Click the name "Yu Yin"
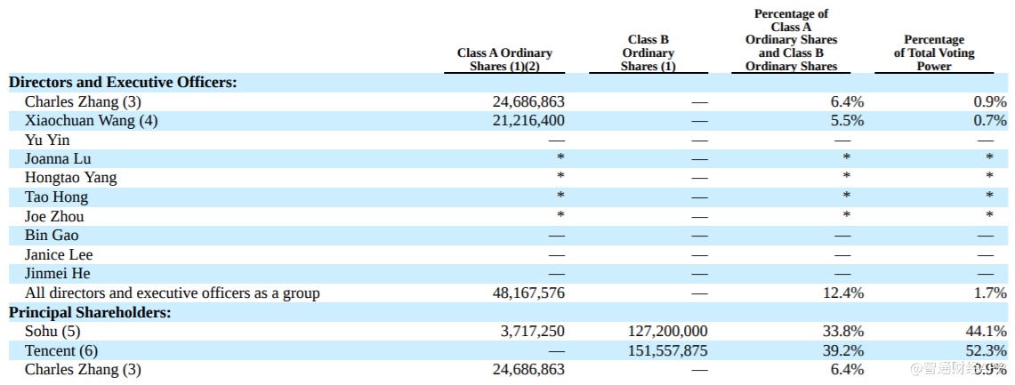Screen dimensions: 1015x385 47,140
